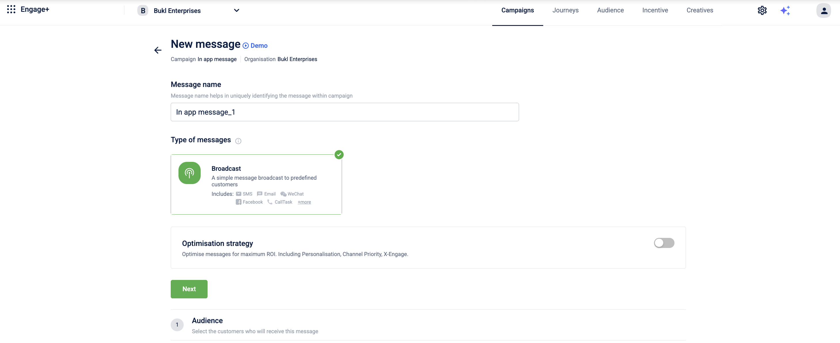The height and width of the screenshot is (343, 840).
Task: Click the WeChat channel icon
Action: (283, 194)
